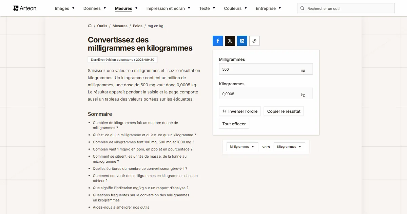Click the Convertissez des milligrammes en kilogrammes title
407x214 pixels.
pos(140,44)
